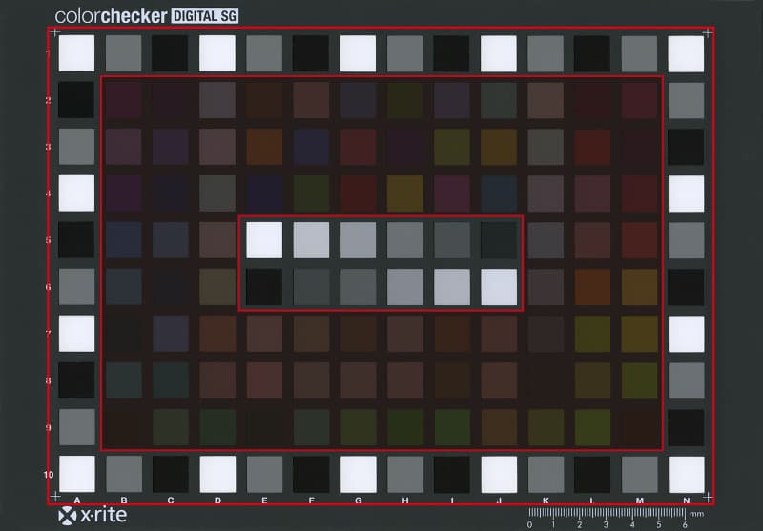The image size is (763, 531).
Task: Select the olive patch at L7
Action: (x=592, y=334)
